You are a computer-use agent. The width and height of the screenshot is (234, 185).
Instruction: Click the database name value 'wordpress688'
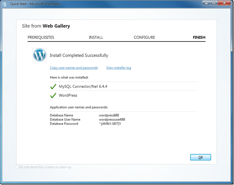[x=109, y=115]
